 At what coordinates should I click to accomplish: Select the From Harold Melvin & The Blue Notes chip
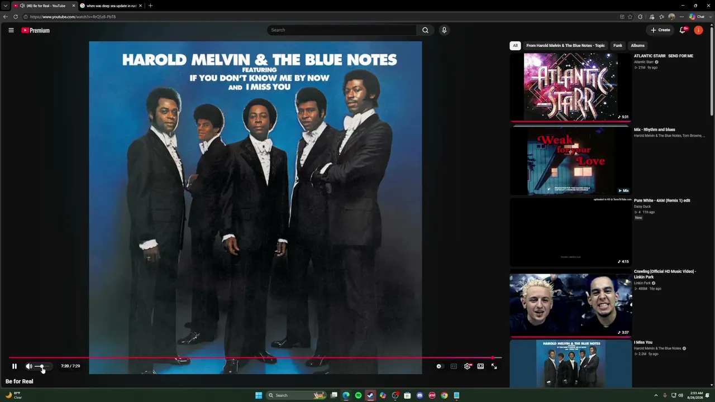[565, 46]
